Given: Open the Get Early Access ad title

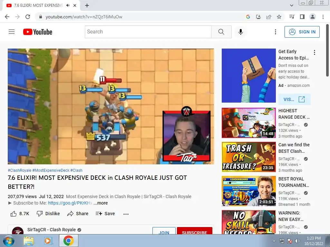Looking at the screenshot, I should click(x=294, y=55).
